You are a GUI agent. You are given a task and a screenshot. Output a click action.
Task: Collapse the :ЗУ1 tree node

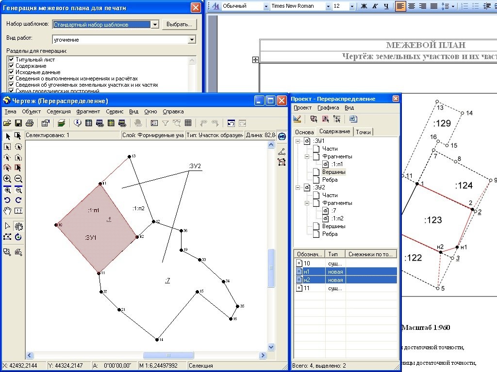298,141
